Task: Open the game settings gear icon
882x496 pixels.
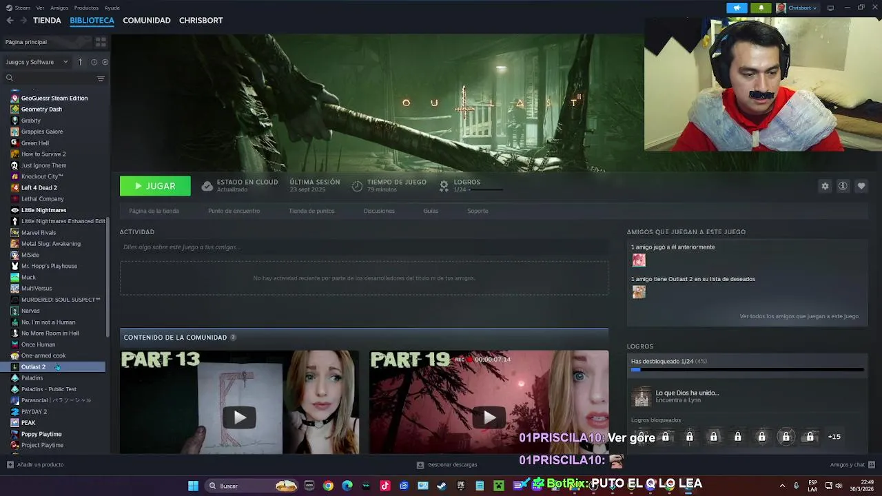Action: pyautogui.click(x=825, y=186)
